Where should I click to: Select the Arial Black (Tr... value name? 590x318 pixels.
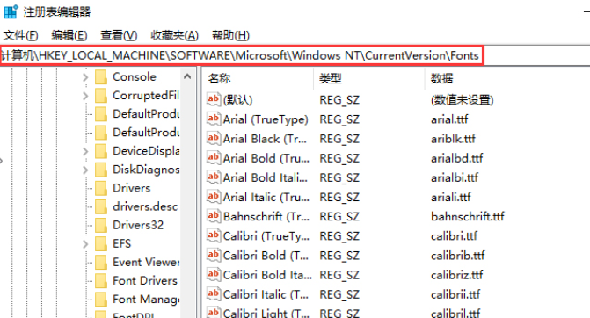(265, 139)
